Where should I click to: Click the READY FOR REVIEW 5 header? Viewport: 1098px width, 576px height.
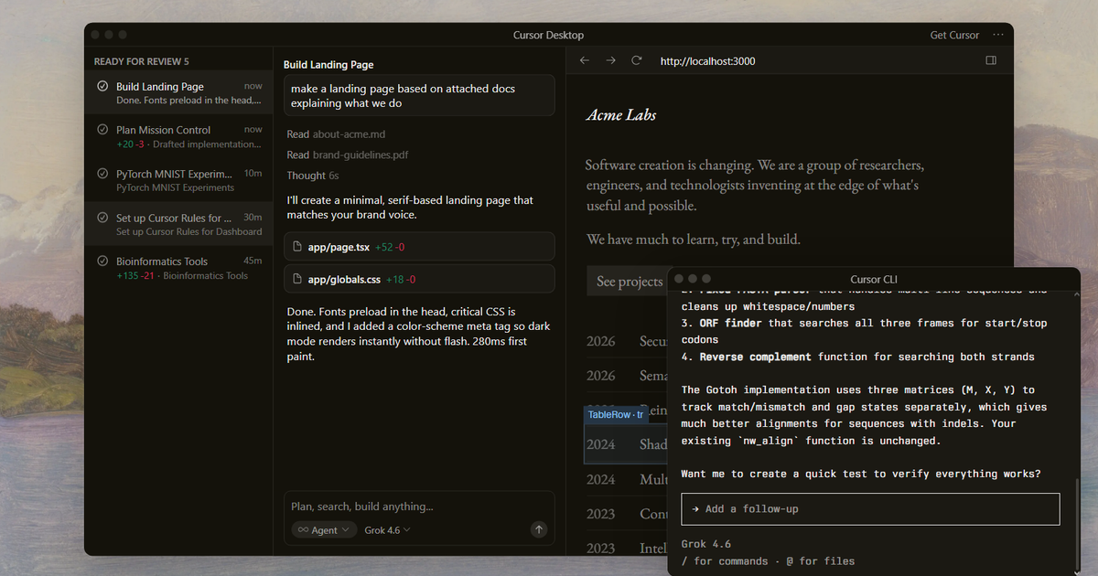[142, 62]
